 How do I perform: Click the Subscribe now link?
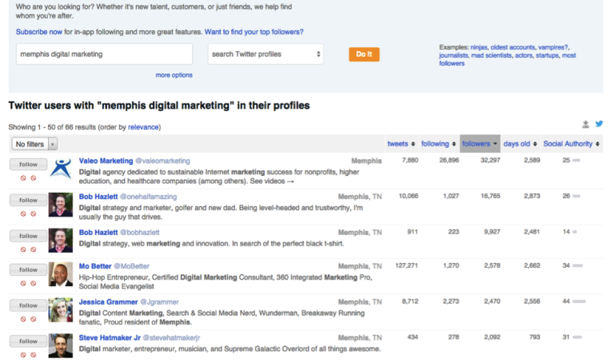coord(38,32)
